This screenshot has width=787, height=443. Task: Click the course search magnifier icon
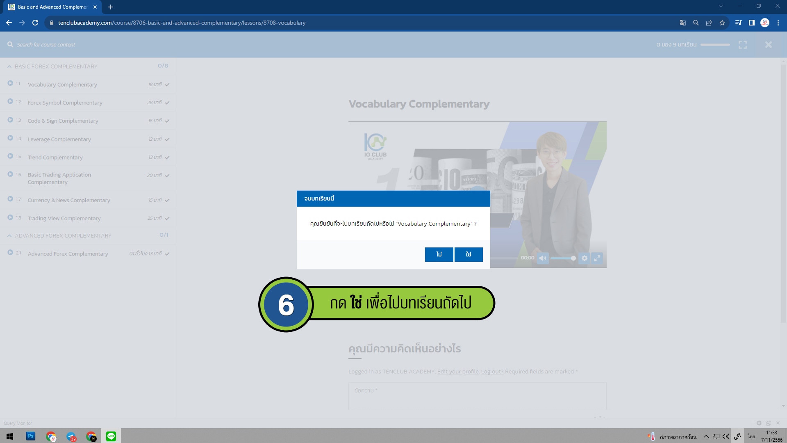pyautogui.click(x=10, y=44)
